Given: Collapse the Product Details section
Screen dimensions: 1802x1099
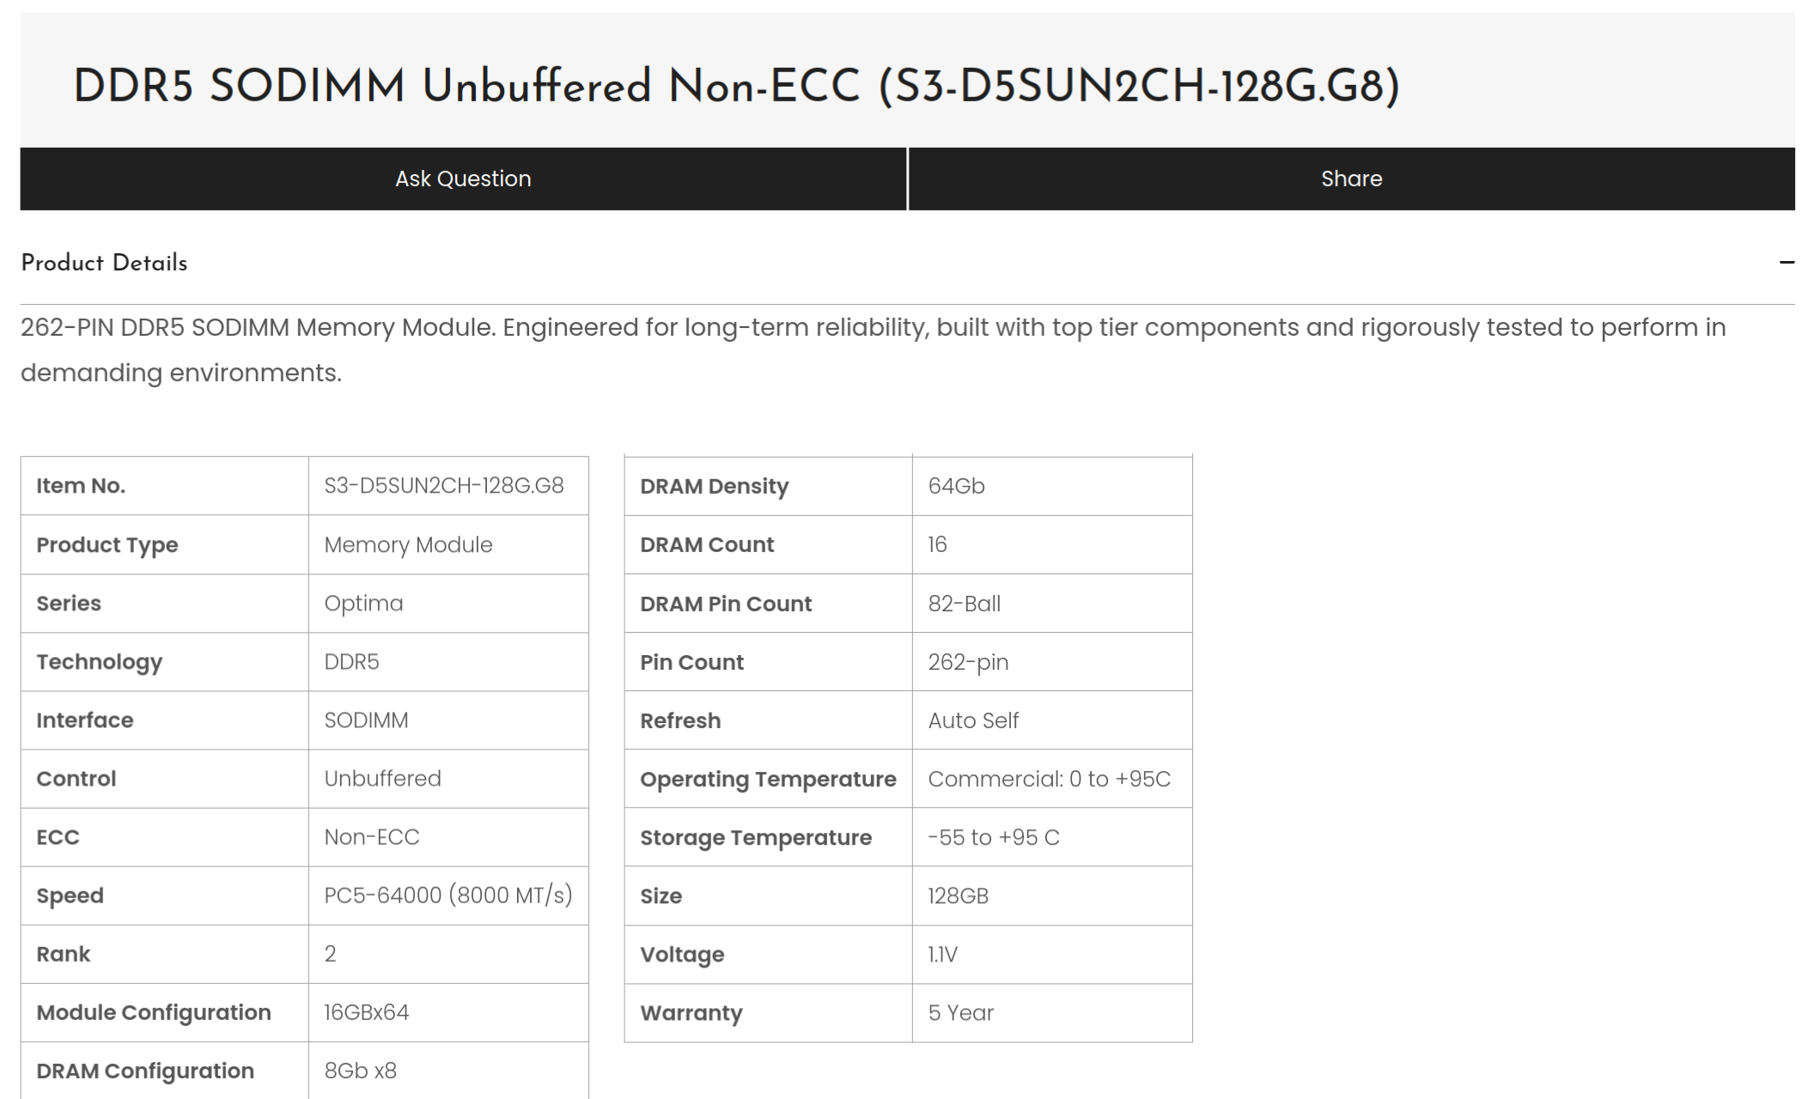Looking at the screenshot, I should point(908,264).
